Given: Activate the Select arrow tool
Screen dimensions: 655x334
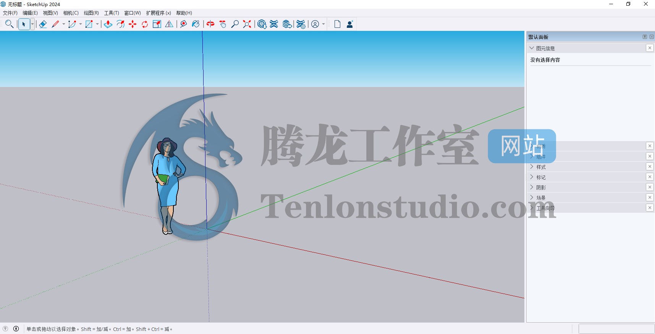Looking at the screenshot, I should 24,24.
